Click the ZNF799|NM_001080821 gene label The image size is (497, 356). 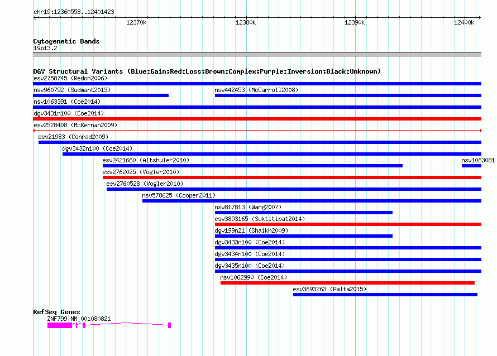pyautogui.click(x=79, y=319)
